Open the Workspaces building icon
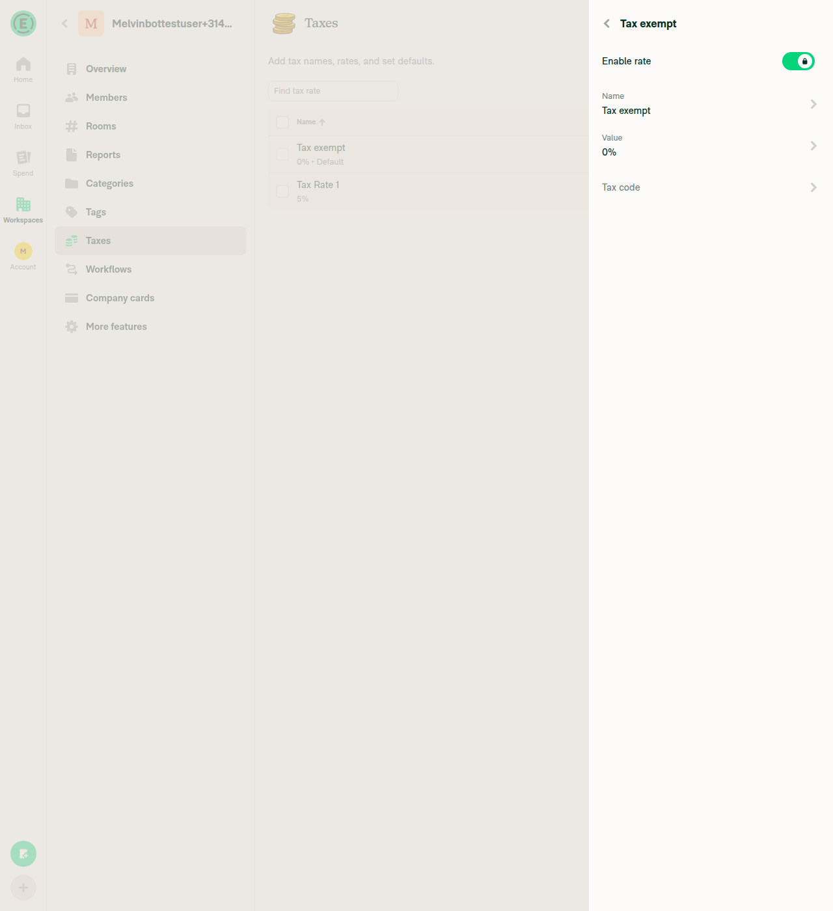This screenshot has width=833, height=911. [x=23, y=204]
